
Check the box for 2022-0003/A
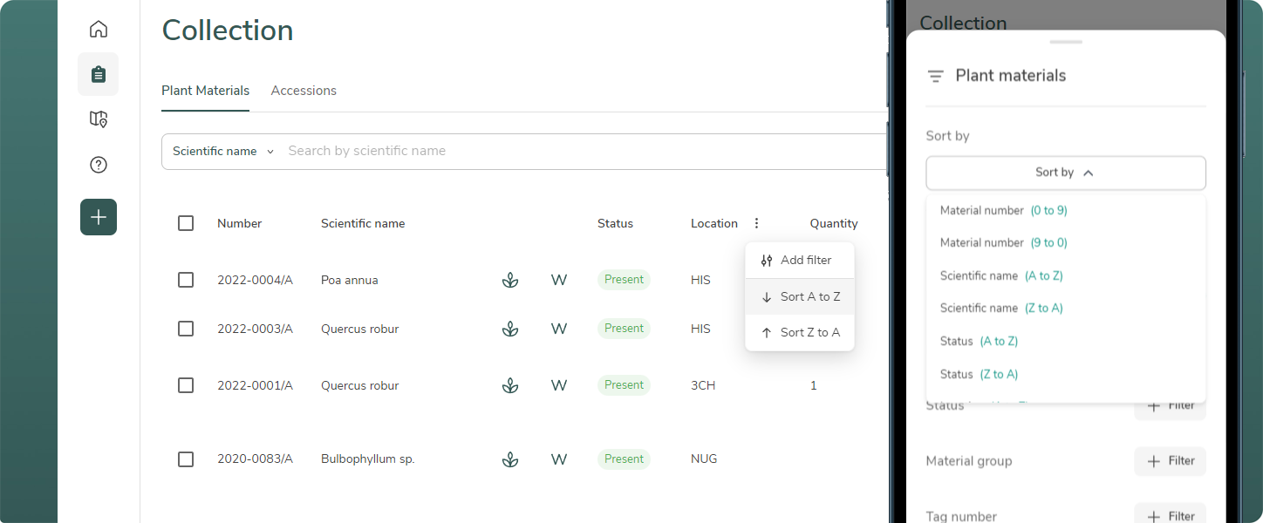coord(186,329)
